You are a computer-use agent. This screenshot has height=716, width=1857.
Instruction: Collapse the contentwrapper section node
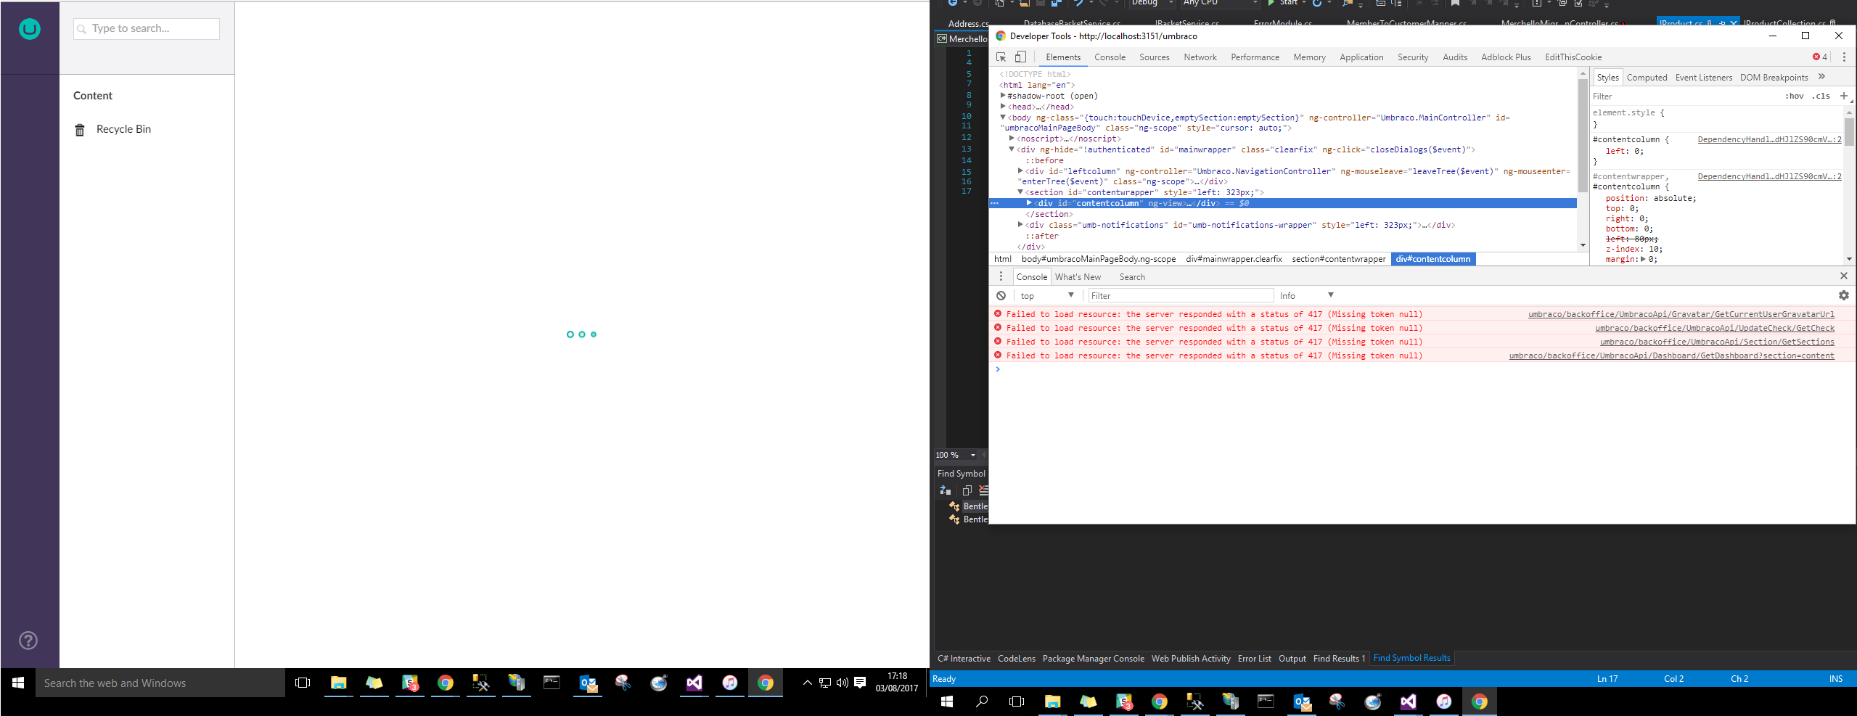pyautogui.click(x=1020, y=192)
